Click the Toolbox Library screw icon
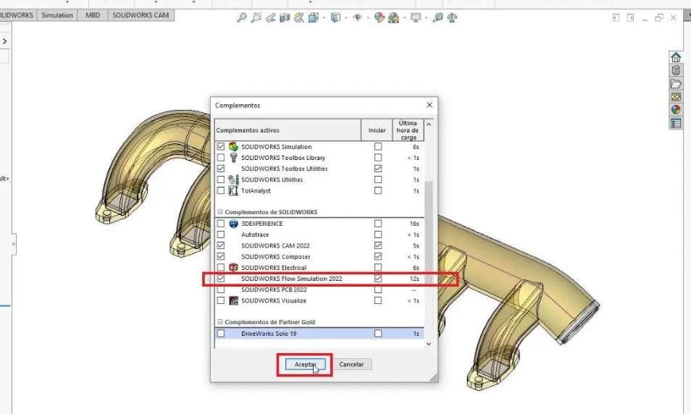The image size is (691, 414). (x=233, y=158)
